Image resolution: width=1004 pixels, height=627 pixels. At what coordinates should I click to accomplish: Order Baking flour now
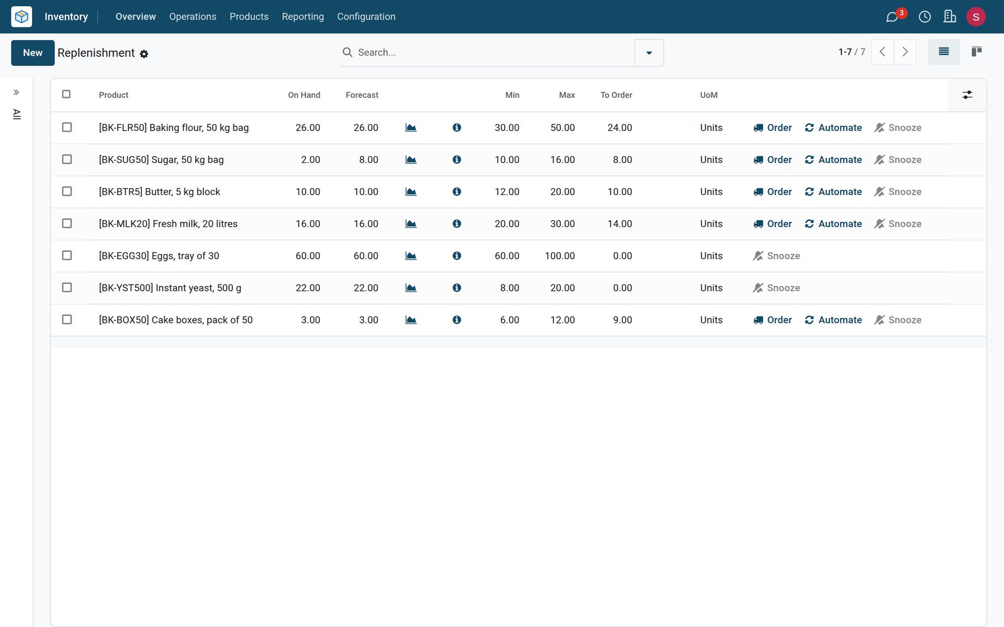click(772, 128)
